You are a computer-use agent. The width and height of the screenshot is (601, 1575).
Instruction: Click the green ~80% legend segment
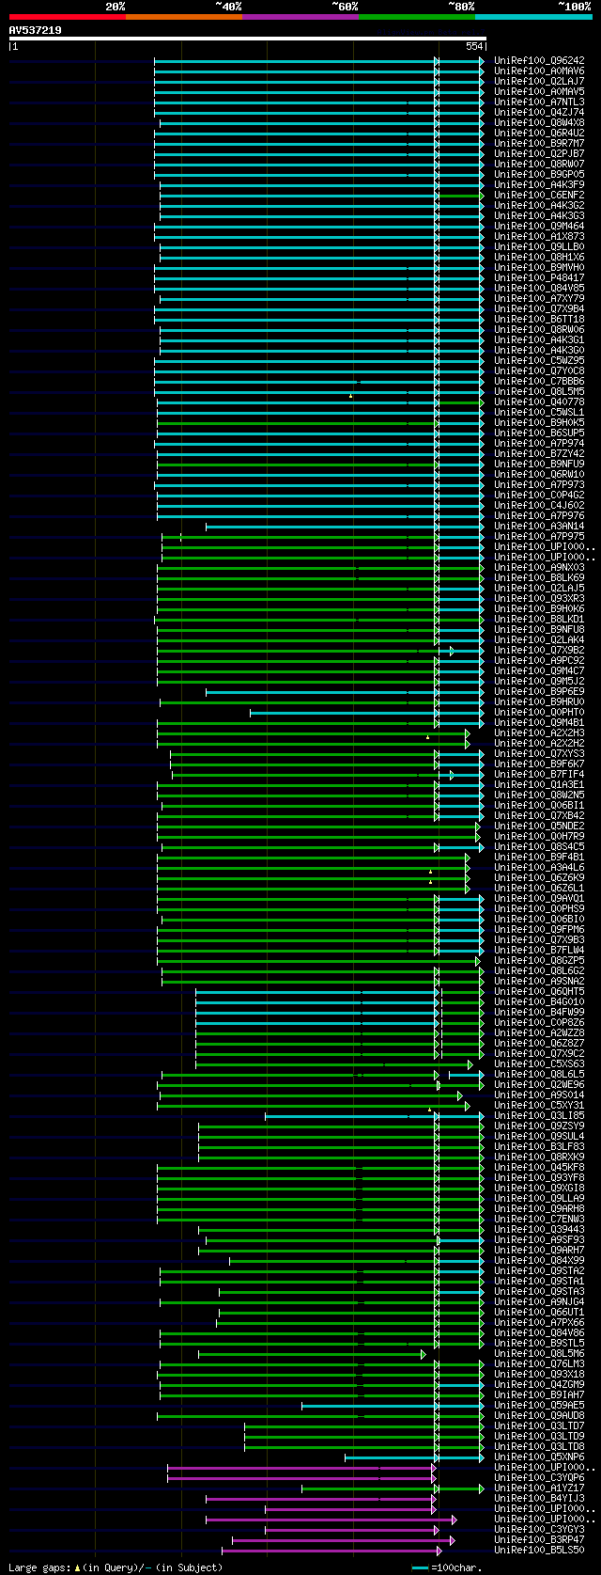tap(417, 17)
